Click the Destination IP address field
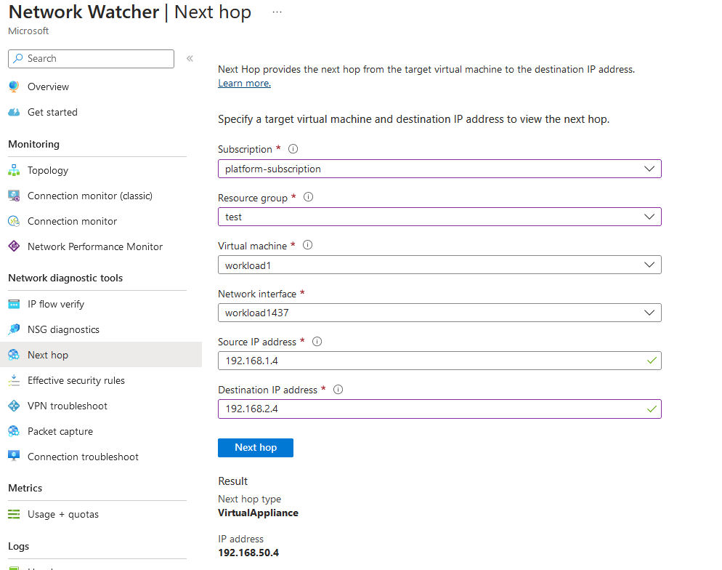Viewport: 722px width, 570px height. 439,409
